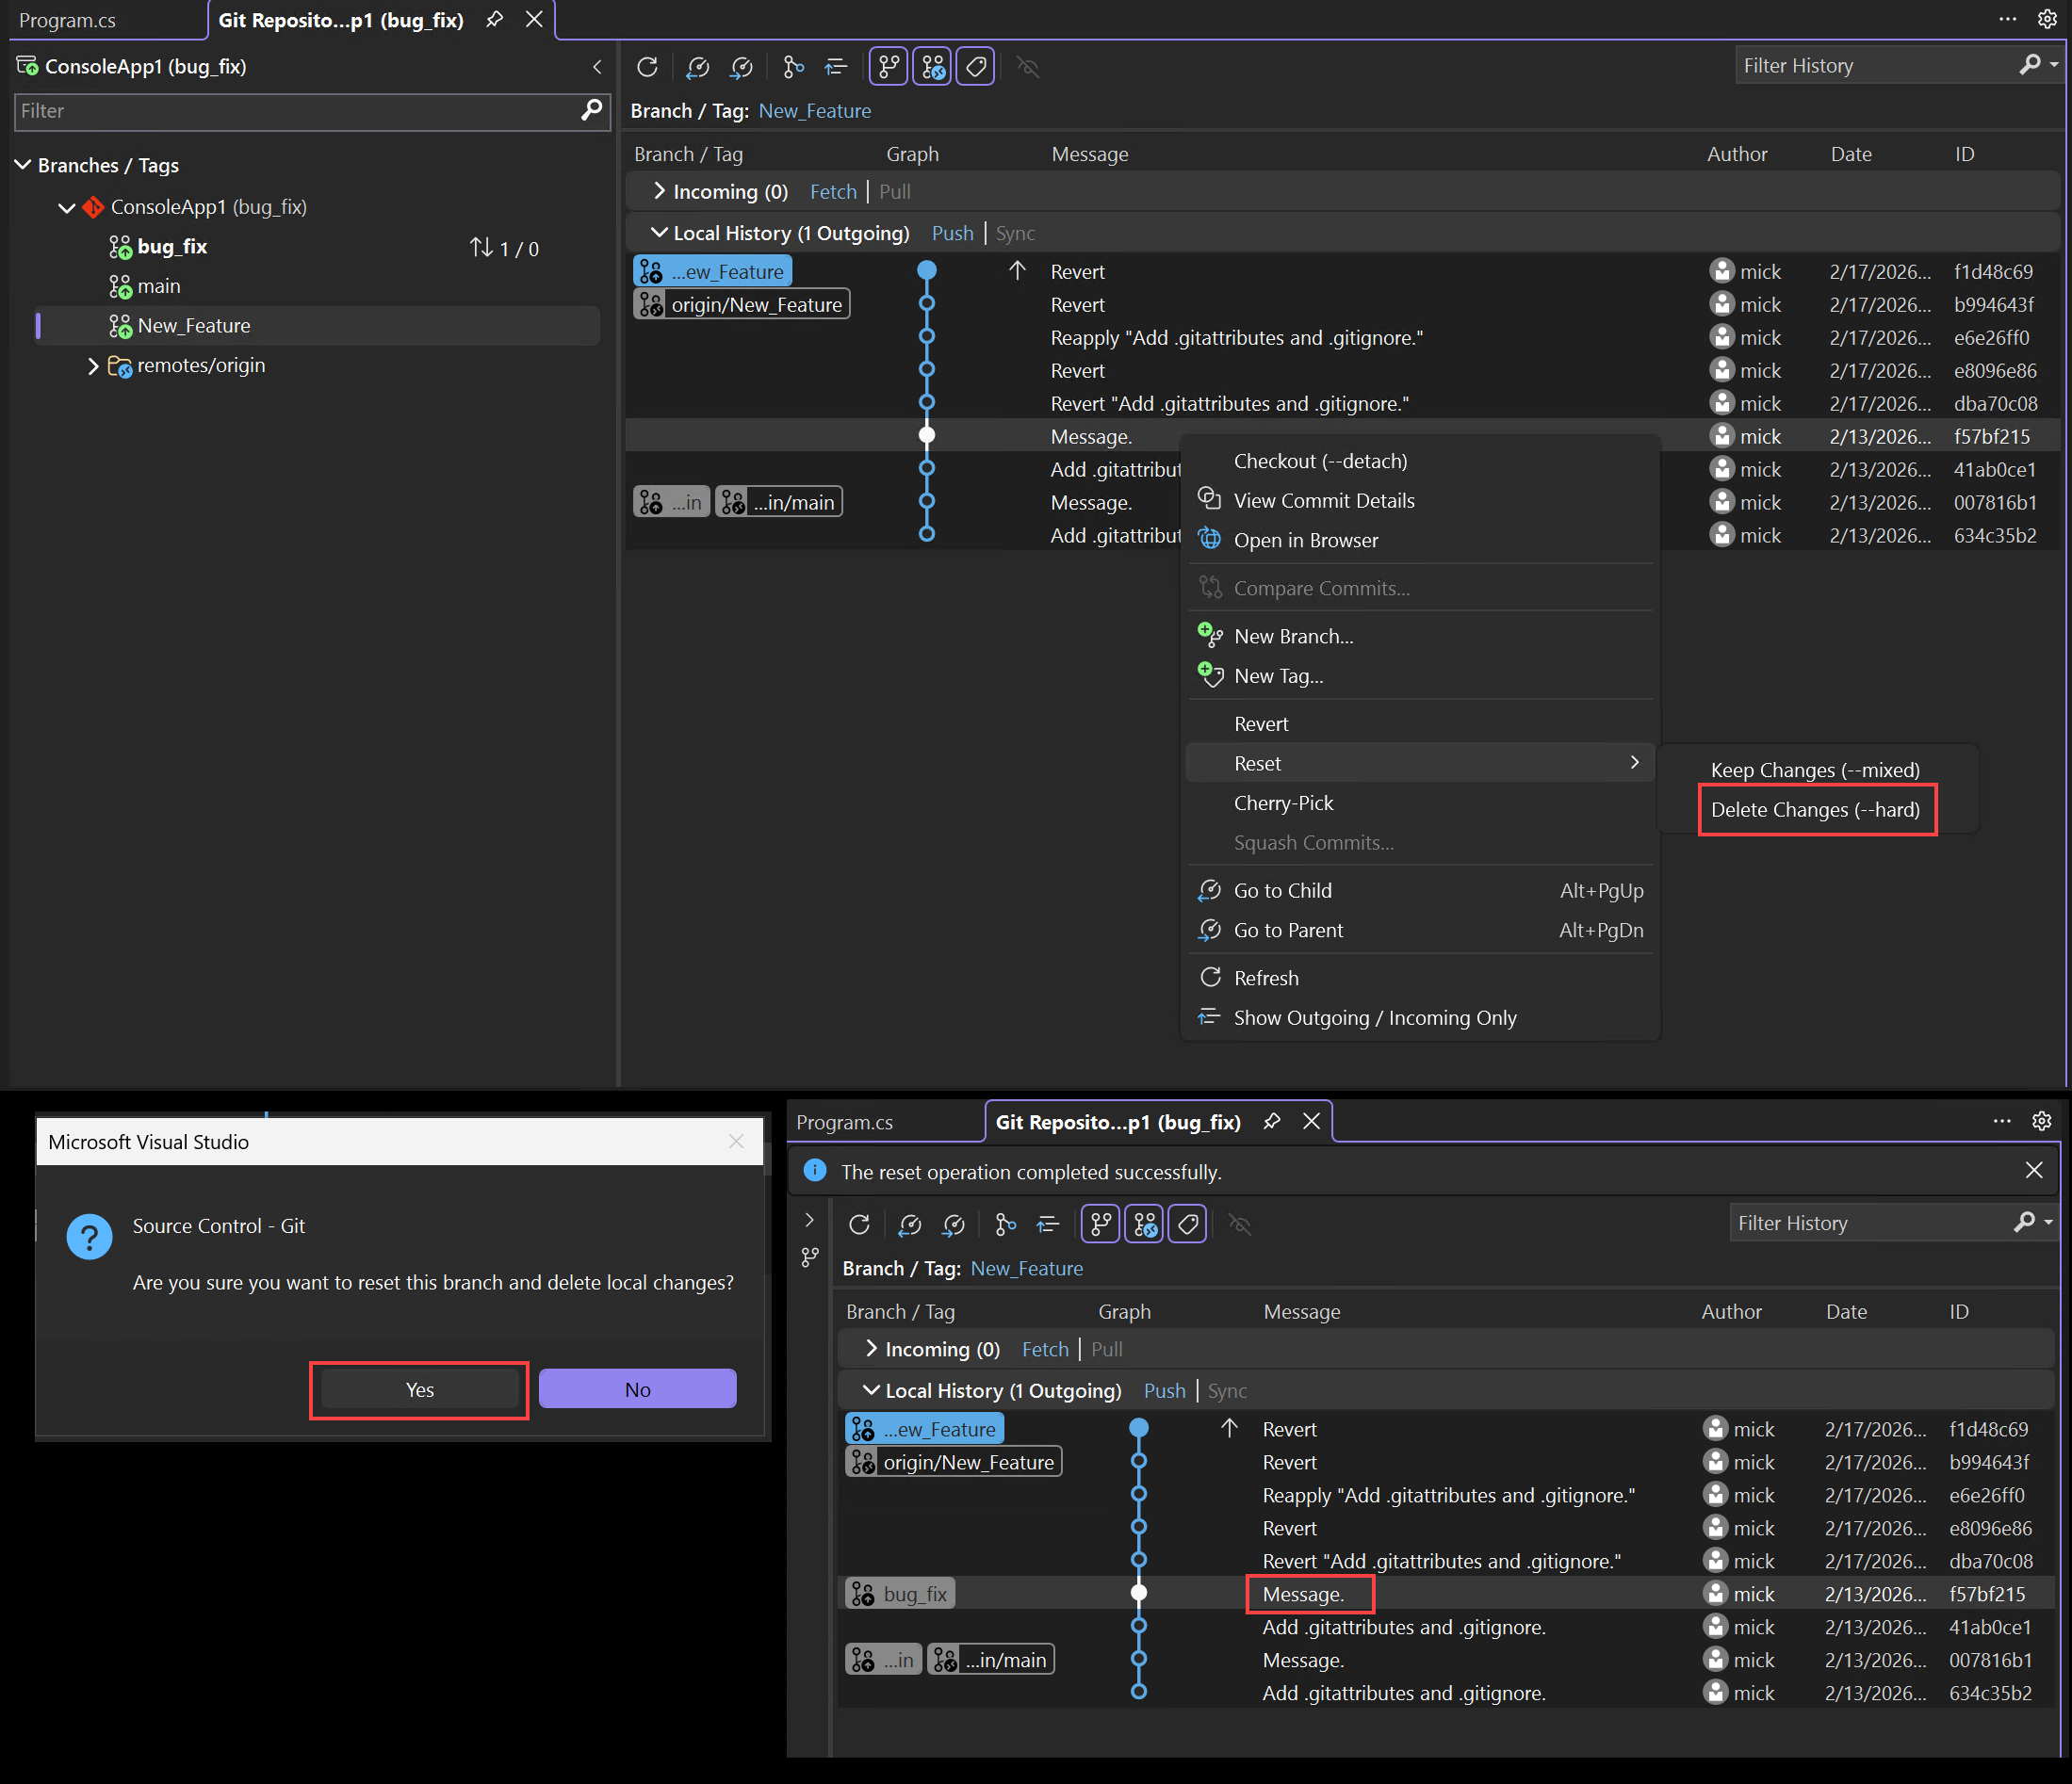This screenshot has width=2072, height=1784.
Task: Select the Fetch icon in the history toolbar
Action: point(698,66)
